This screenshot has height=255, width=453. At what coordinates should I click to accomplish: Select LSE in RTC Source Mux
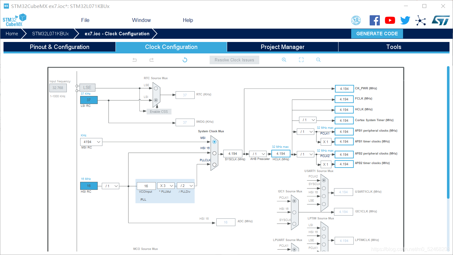156,88
